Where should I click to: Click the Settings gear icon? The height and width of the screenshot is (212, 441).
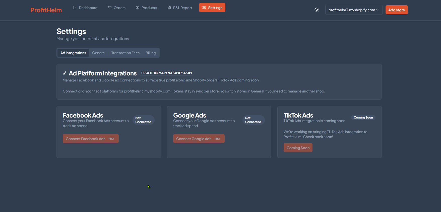[204, 8]
